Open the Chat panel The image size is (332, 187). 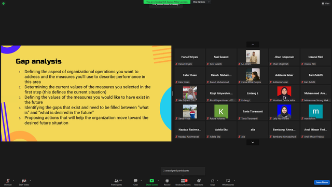point(135,182)
